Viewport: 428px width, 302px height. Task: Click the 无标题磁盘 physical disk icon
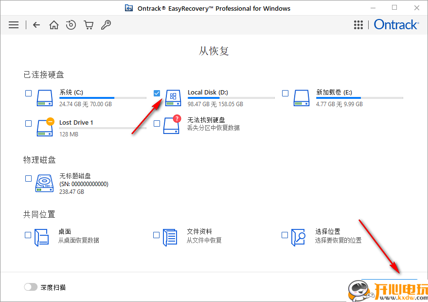44,184
